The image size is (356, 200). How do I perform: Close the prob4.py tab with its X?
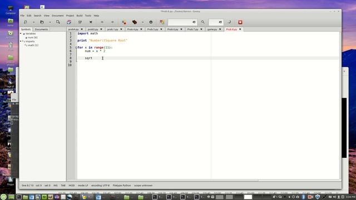coord(82,29)
